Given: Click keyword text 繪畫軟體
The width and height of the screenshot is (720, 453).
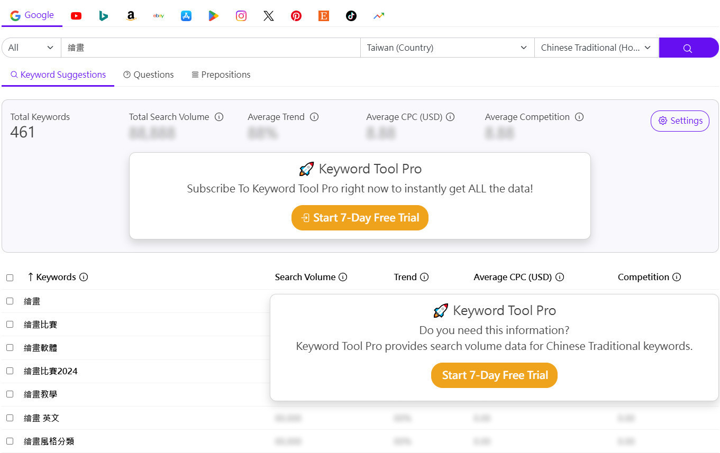Looking at the screenshot, I should pyautogui.click(x=41, y=348).
